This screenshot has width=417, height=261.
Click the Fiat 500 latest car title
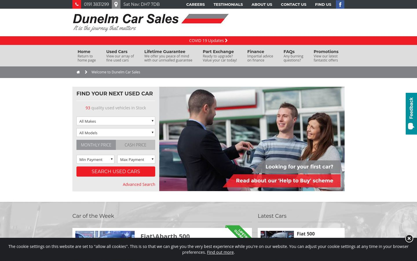[x=306, y=234]
